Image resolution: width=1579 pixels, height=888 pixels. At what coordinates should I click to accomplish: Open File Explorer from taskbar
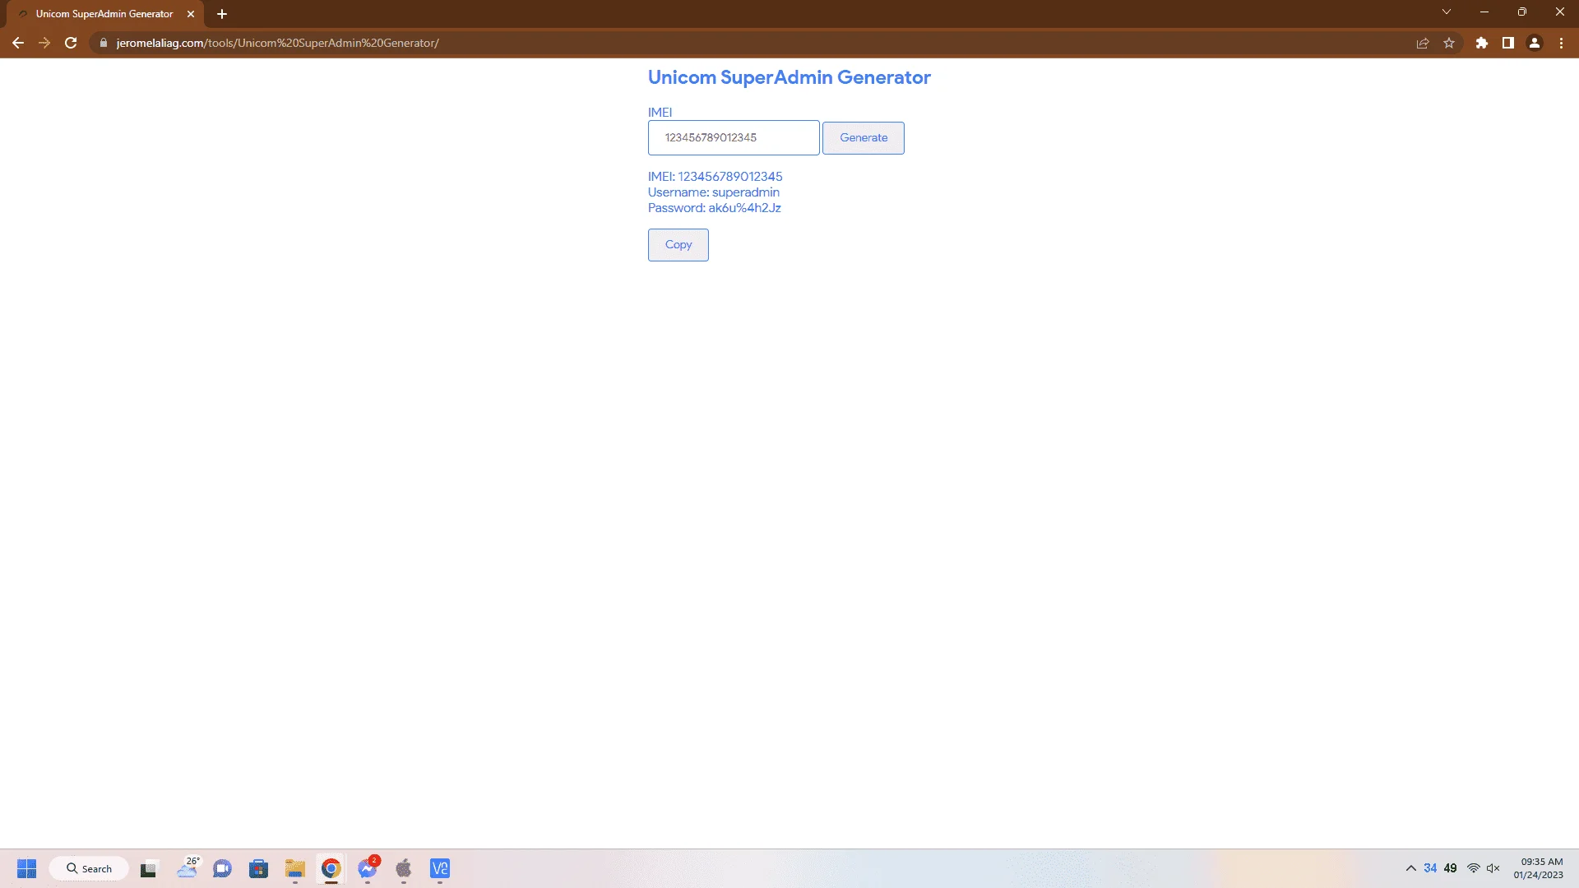tap(294, 868)
